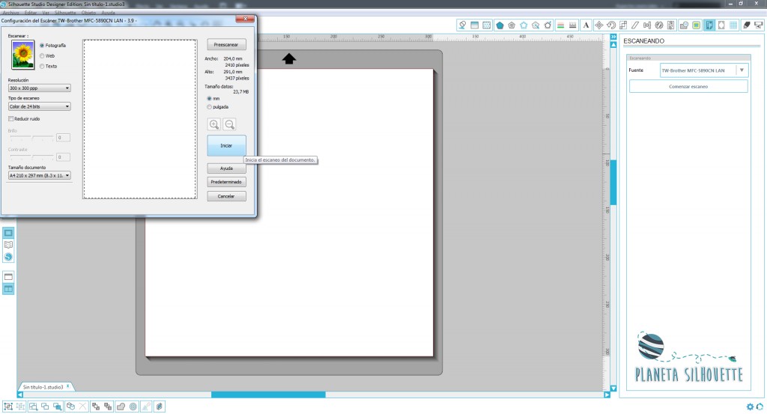Select the Texto scan option

[x=49, y=66]
